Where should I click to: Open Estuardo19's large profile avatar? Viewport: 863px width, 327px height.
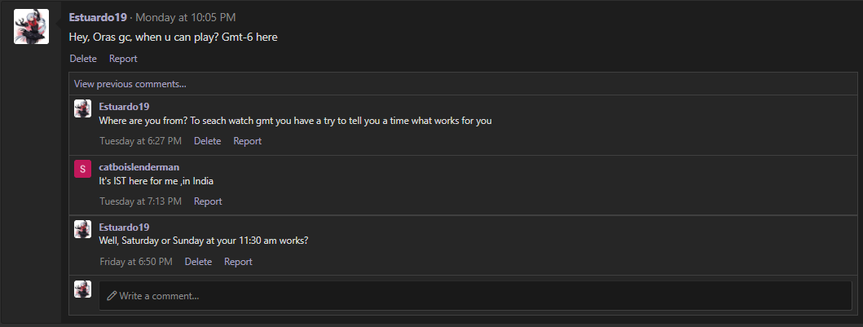31,26
